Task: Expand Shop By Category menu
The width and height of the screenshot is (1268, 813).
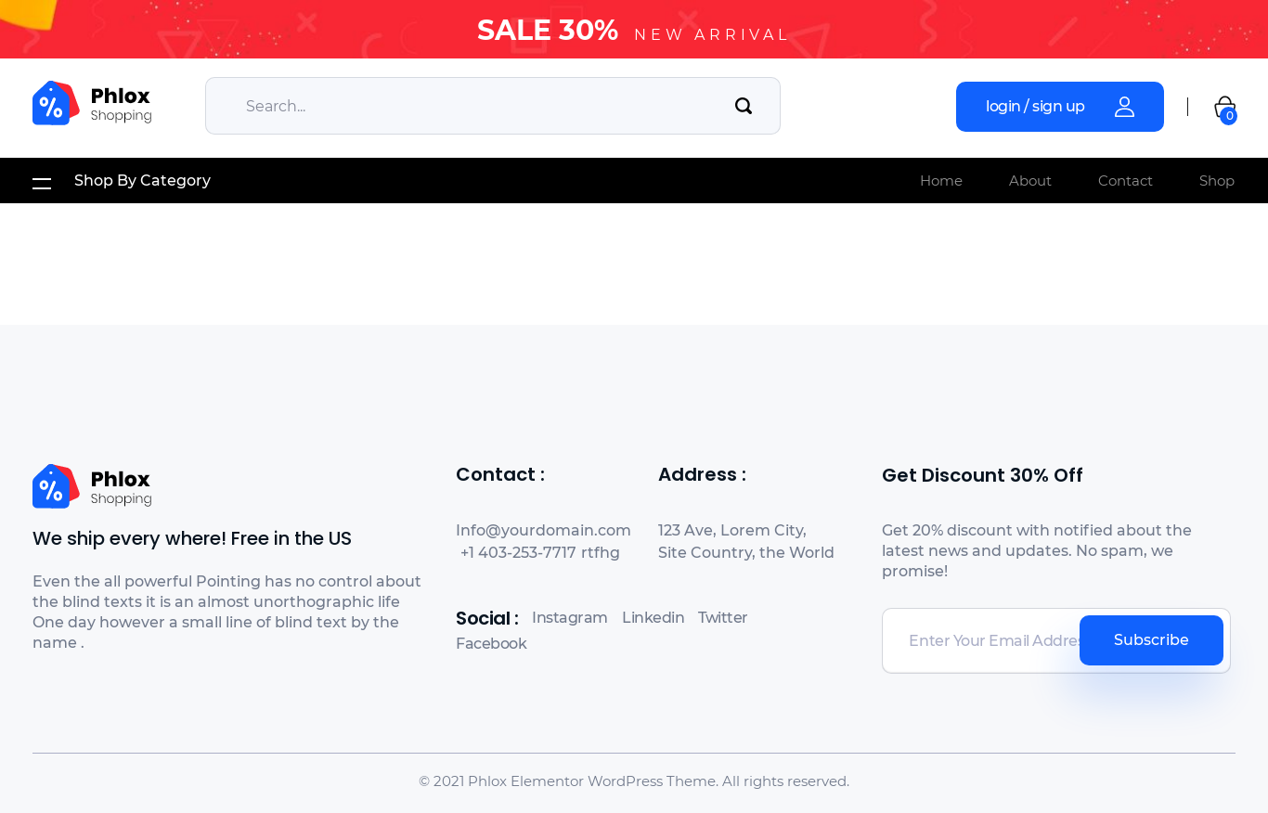Action: (x=142, y=181)
